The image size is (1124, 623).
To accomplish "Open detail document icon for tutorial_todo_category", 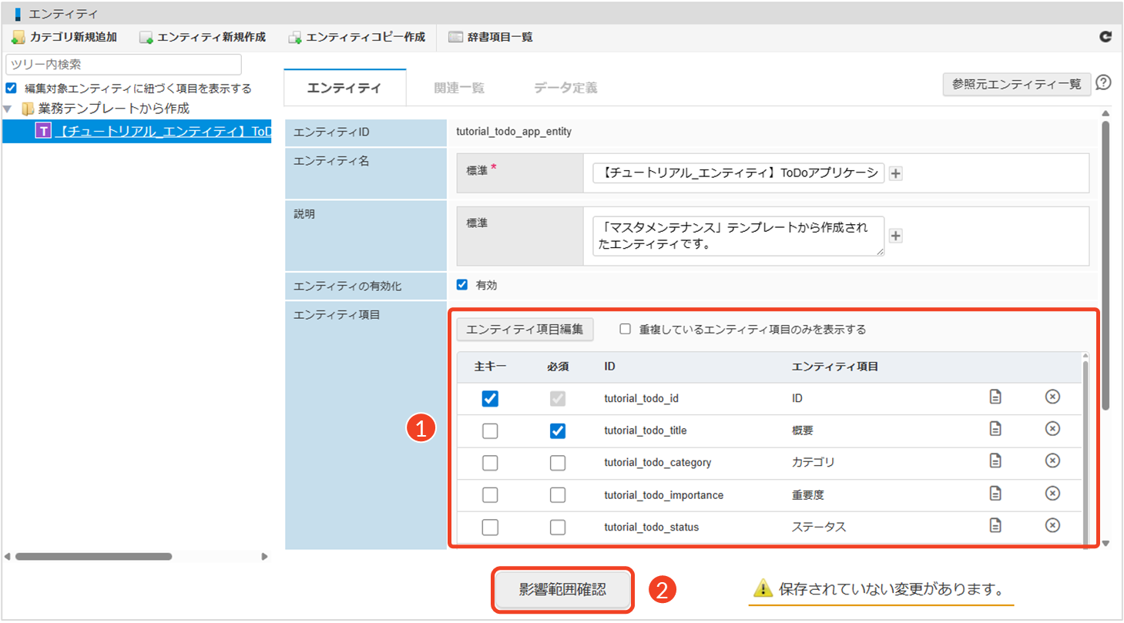I will (x=995, y=461).
